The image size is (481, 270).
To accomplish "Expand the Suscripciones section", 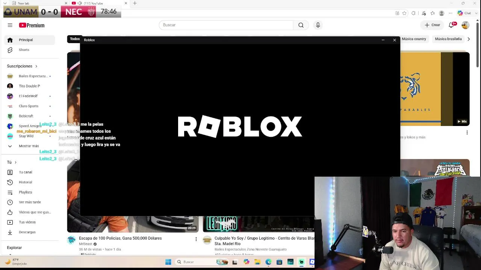I will [x=22, y=66].
